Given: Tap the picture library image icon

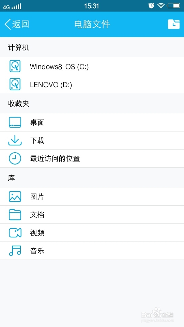Looking at the screenshot, I should (15, 197).
